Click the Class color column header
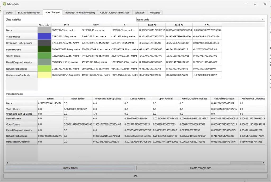 (x=44, y=25)
